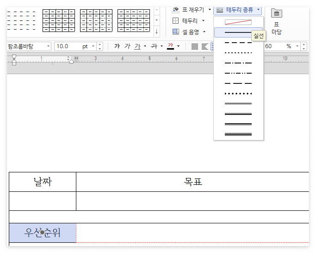Expand the 표 채우기 dropdown arrow

(210, 9)
